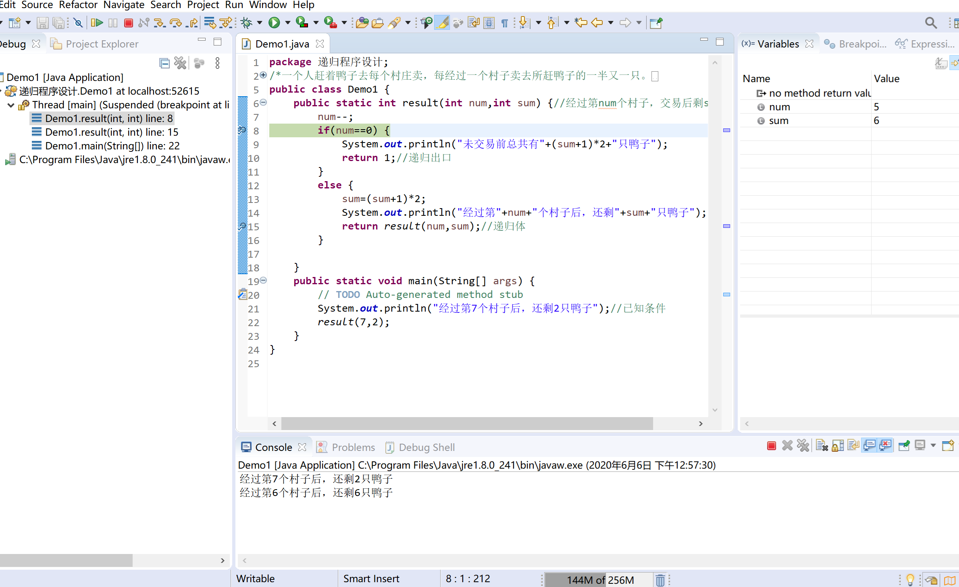Open the Back history dropdown
The width and height of the screenshot is (959, 587).
coord(611,23)
